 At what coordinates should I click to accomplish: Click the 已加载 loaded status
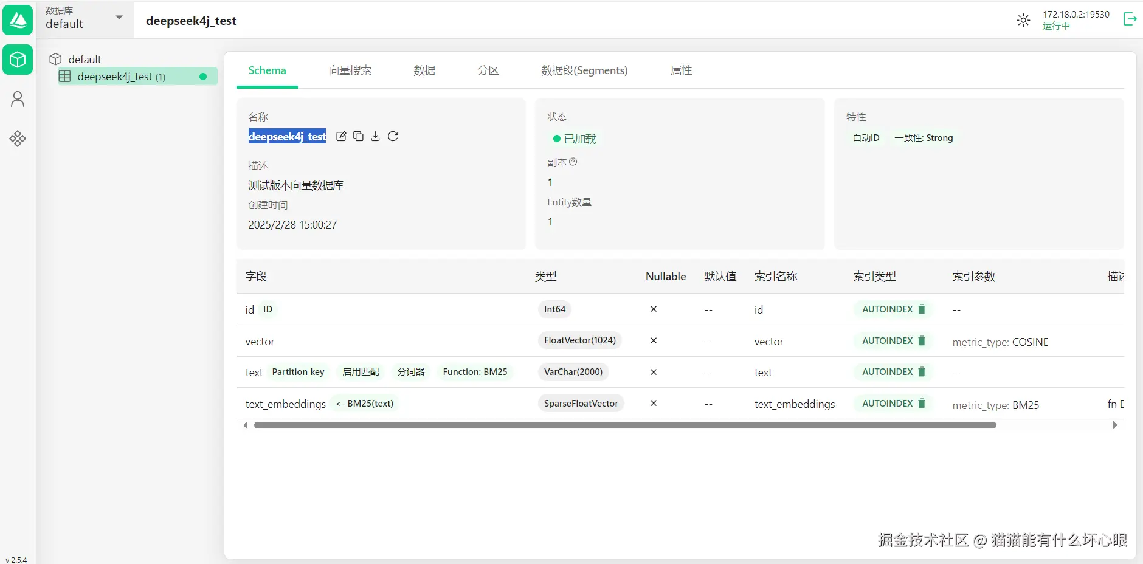(575, 139)
